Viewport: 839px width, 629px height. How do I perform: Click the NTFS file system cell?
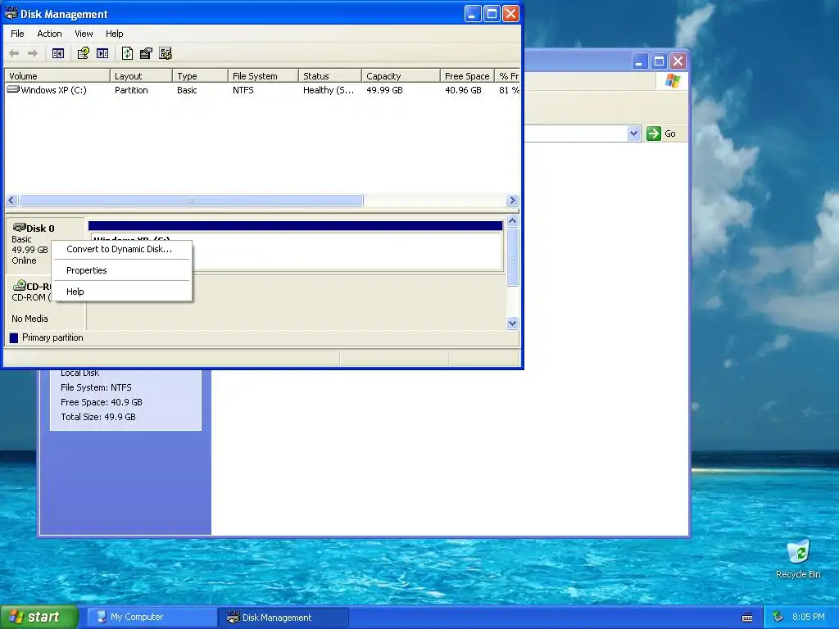click(x=243, y=90)
